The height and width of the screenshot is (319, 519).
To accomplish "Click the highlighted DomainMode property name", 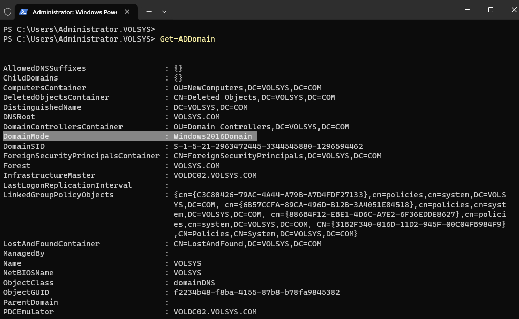I will tap(26, 136).
